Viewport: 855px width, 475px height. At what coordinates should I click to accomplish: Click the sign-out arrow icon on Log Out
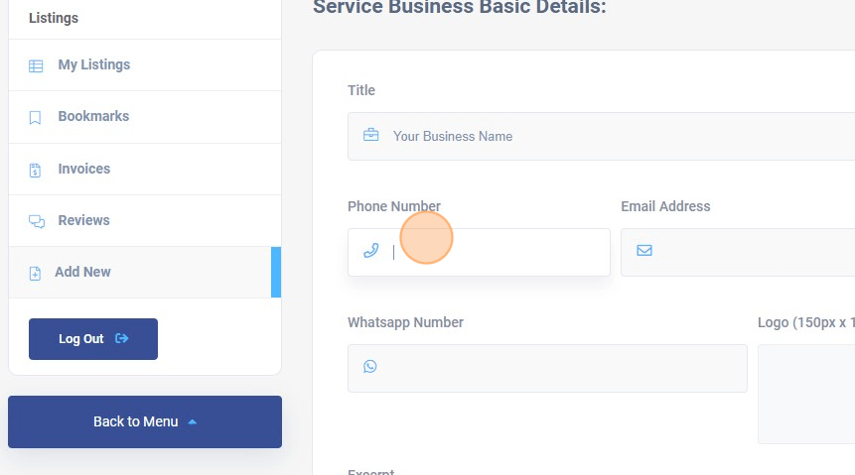coord(122,339)
